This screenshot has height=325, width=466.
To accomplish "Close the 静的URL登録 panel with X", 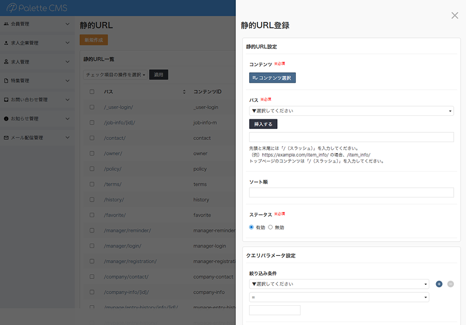I will (x=455, y=16).
